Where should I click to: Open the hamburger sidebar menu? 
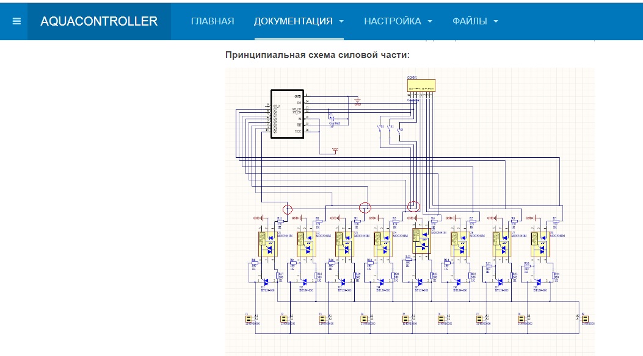16,21
